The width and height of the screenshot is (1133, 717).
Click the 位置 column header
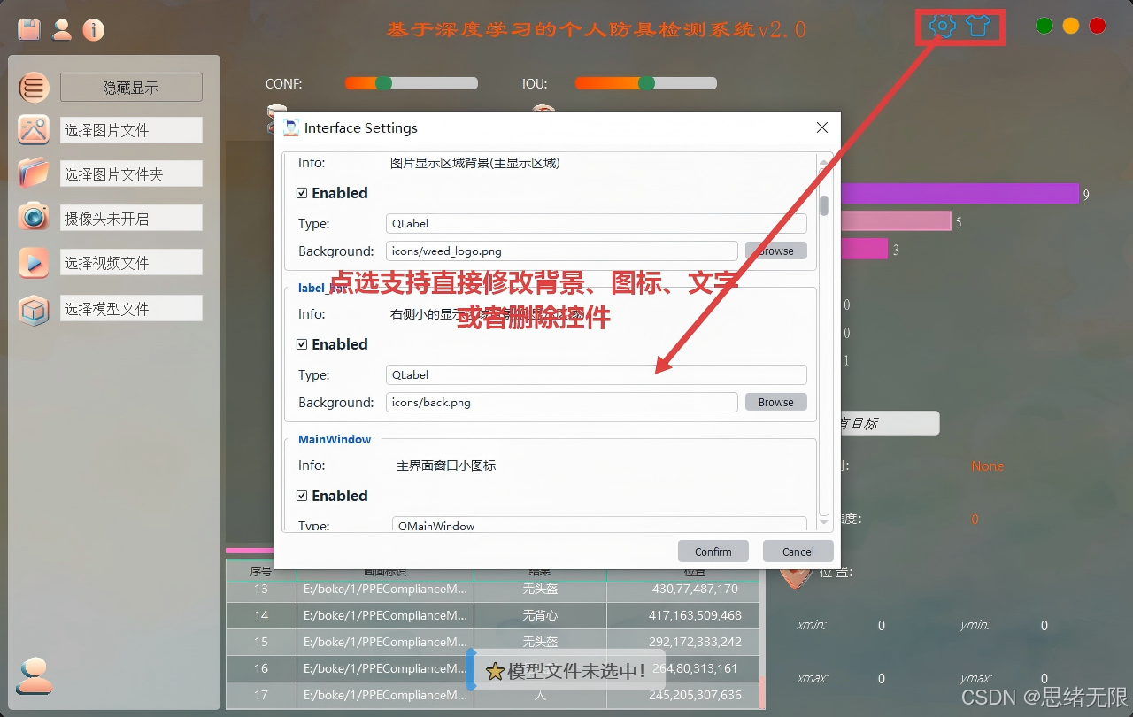682,573
